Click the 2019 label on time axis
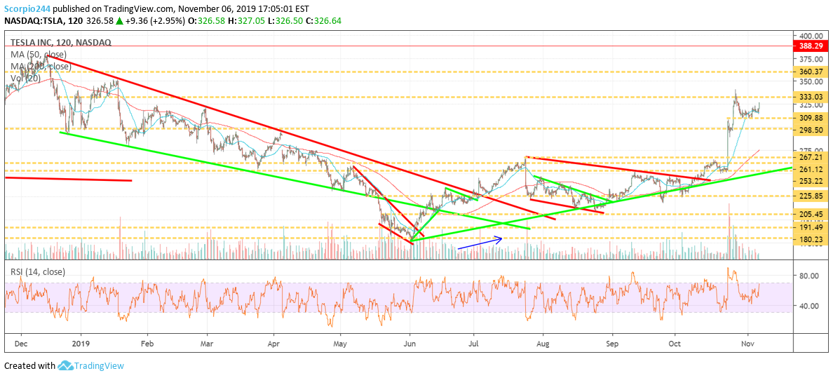The height and width of the screenshot is (378, 833). pyautogui.click(x=81, y=344)
